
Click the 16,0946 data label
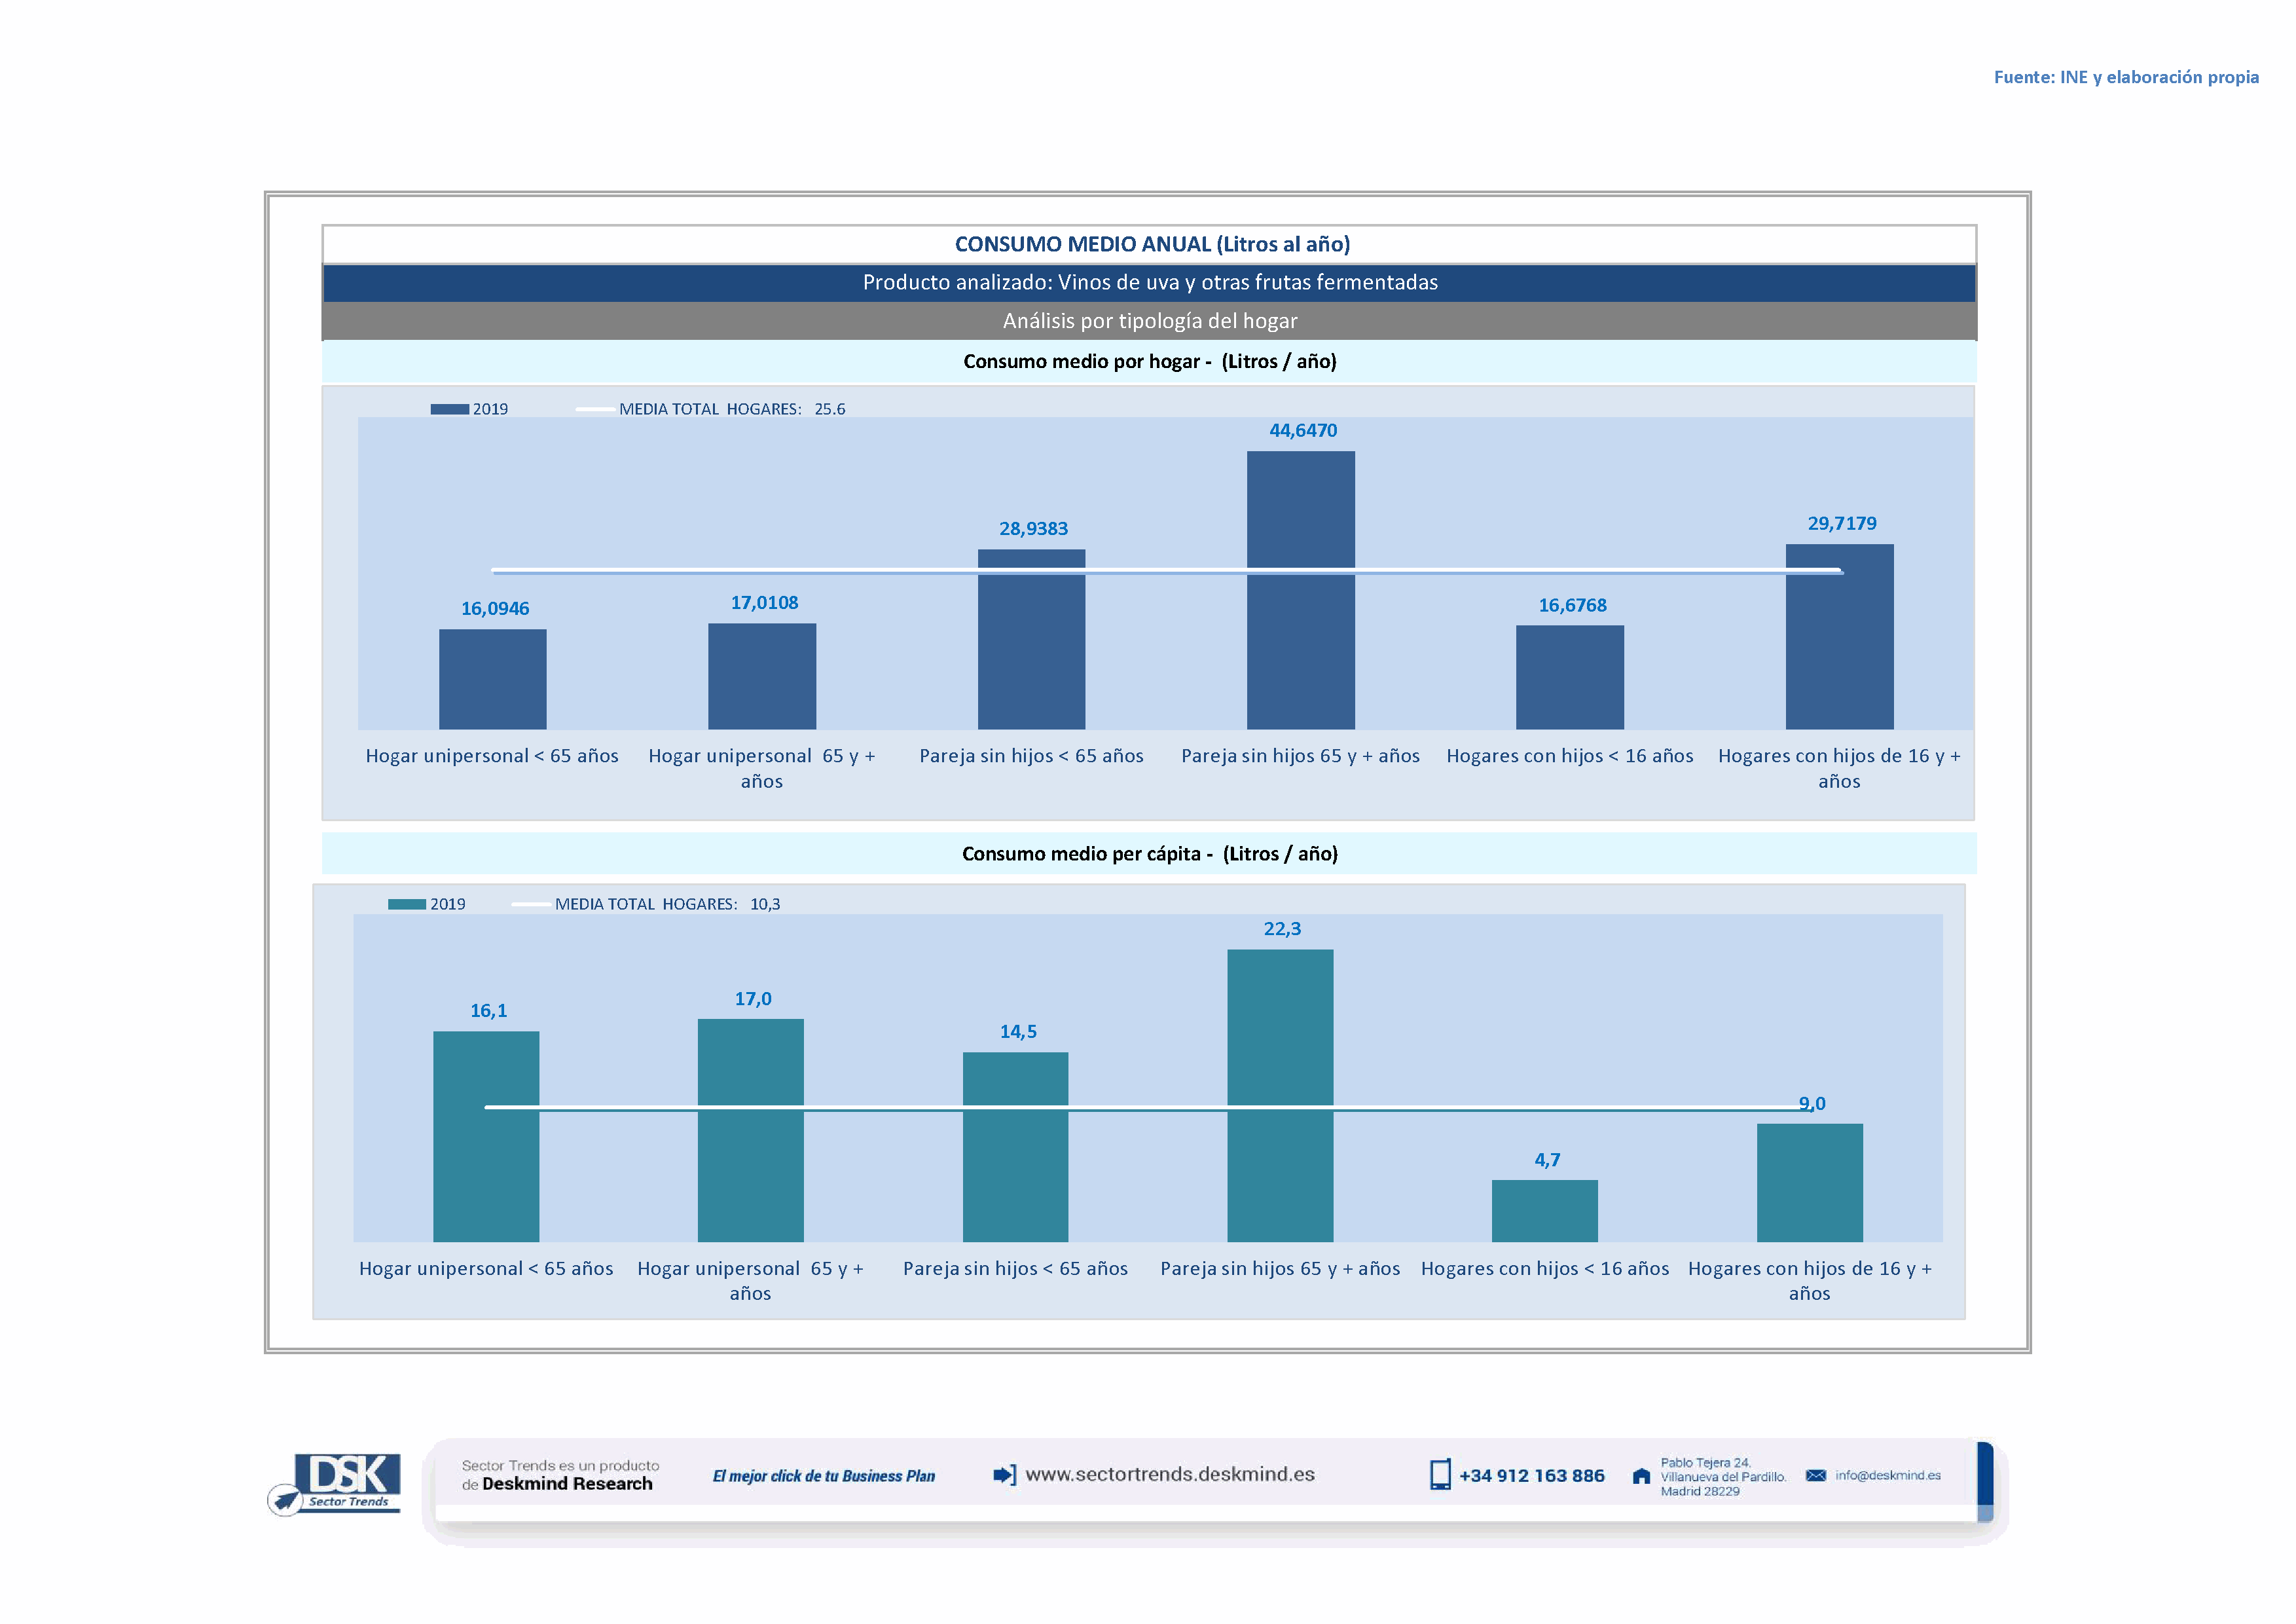[x=495, y=608]
